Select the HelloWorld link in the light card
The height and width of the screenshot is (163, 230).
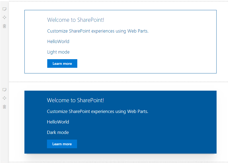(58, 41)
